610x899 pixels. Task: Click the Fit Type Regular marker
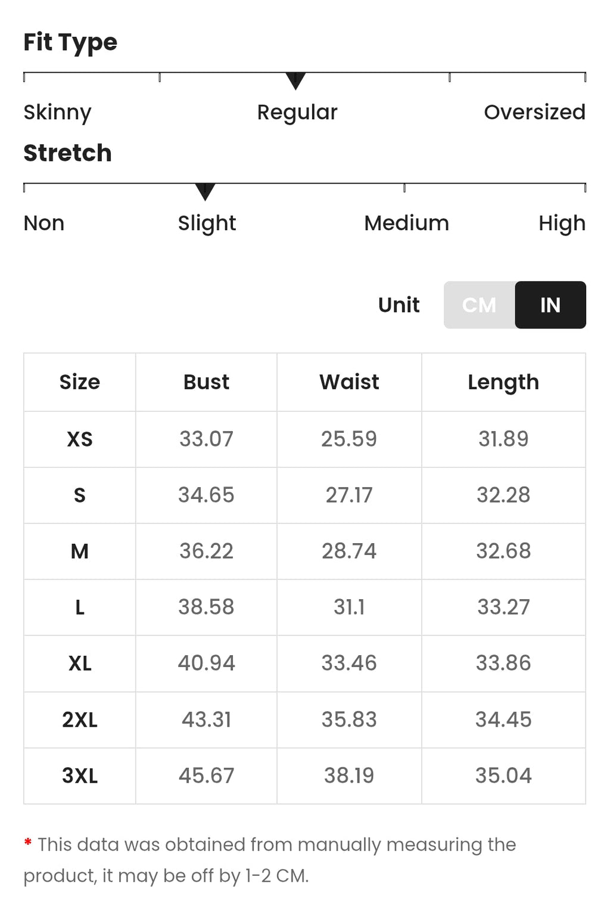click(295, 80)
